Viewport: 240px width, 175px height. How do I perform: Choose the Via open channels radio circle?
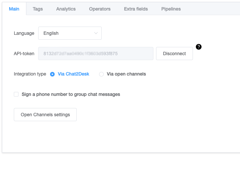101,74
